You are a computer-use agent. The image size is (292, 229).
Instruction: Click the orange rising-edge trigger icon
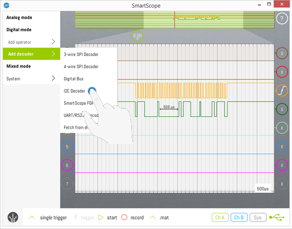[282, 90]
